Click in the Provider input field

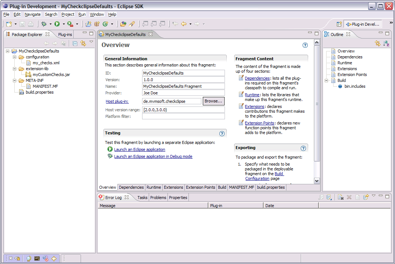183,93
